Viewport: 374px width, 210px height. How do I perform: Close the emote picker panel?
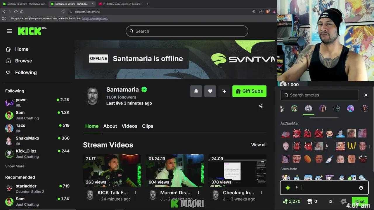[366, 95]
